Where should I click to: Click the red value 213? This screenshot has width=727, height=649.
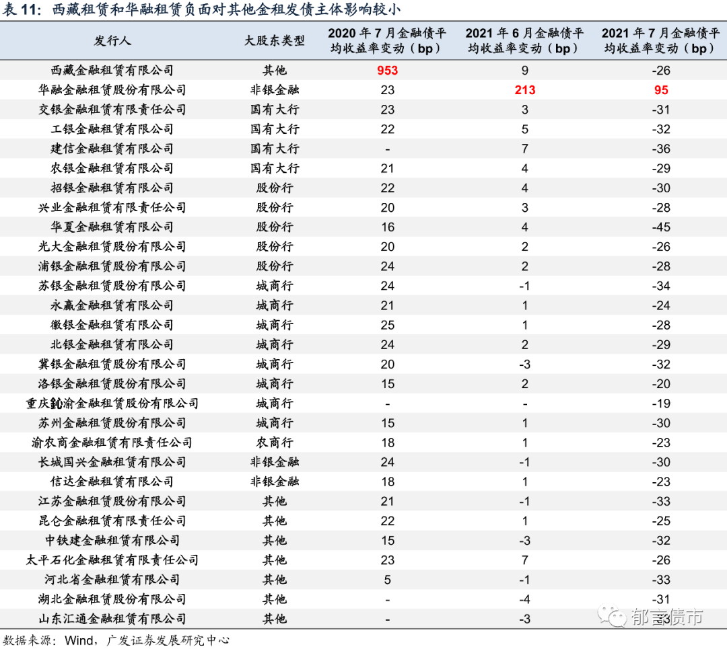(524, 89)
